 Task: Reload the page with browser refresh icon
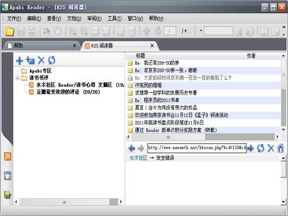point(260,148)
